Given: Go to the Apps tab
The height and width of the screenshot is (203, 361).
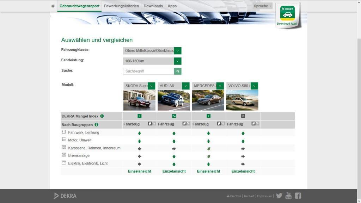Looking at the screenshot, I should 172,6.
